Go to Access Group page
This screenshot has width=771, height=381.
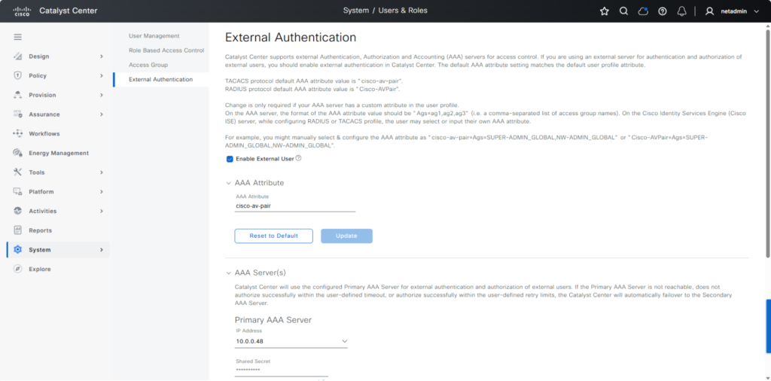point(148,65)
